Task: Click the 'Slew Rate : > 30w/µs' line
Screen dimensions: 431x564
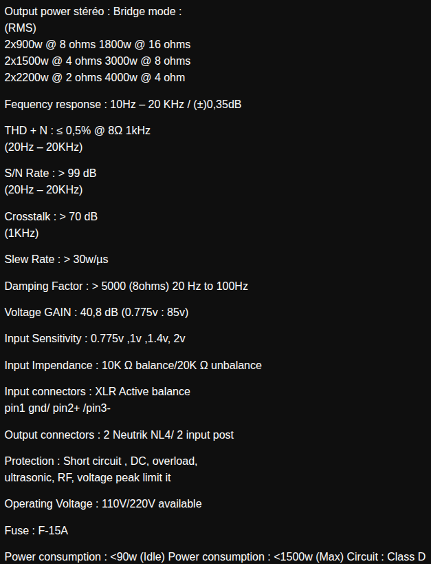Action: click(56, 260)
